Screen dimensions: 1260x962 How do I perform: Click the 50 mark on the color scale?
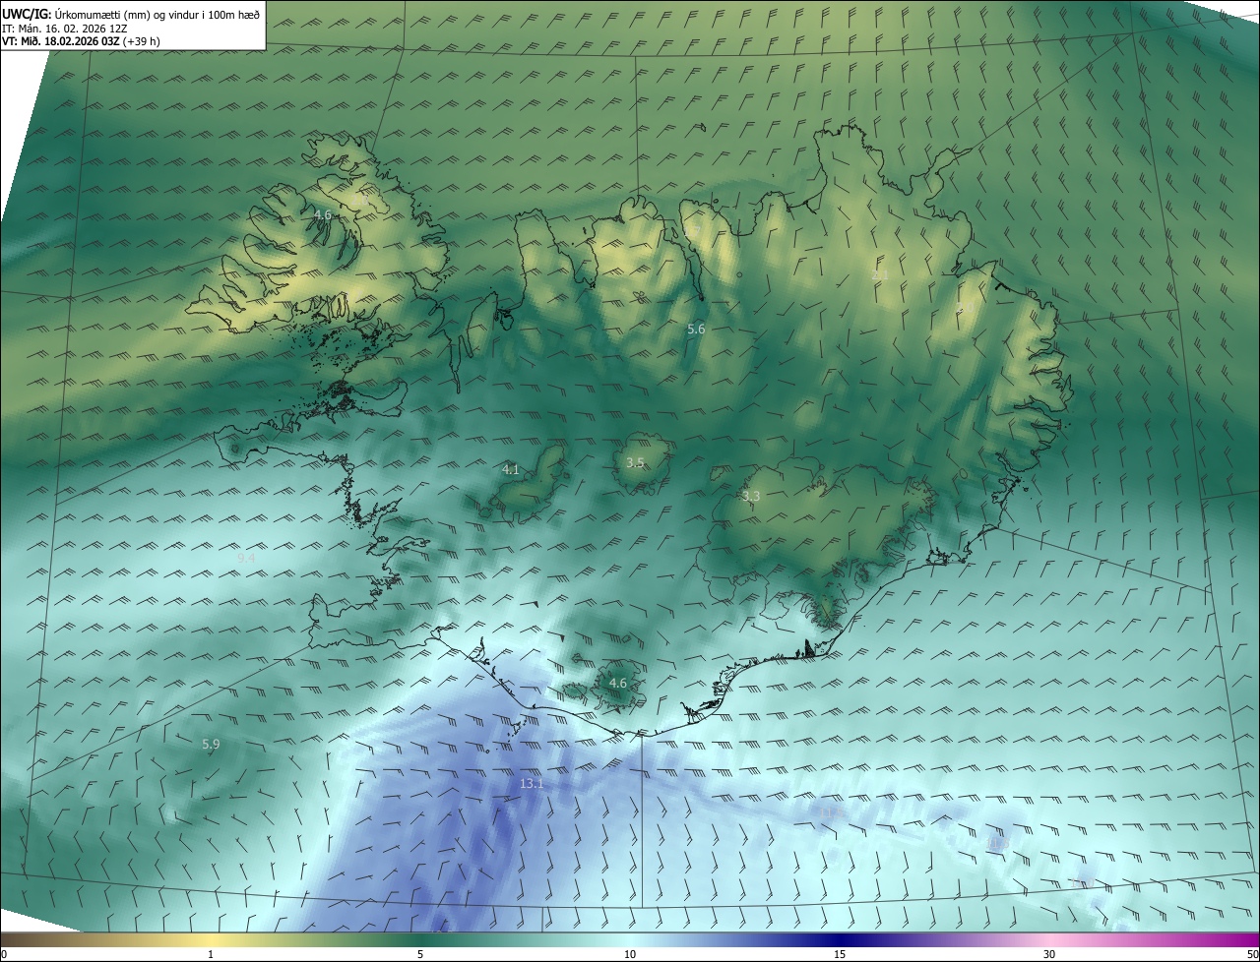click(1252, 954)
